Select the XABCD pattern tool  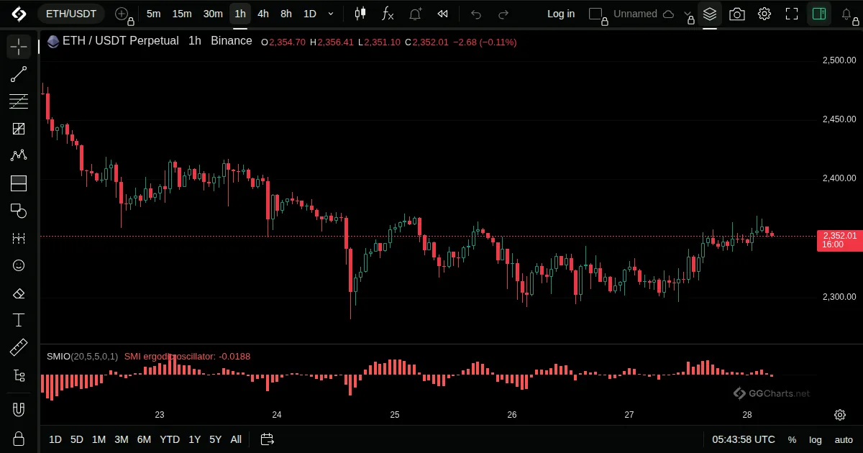(19, 156)
